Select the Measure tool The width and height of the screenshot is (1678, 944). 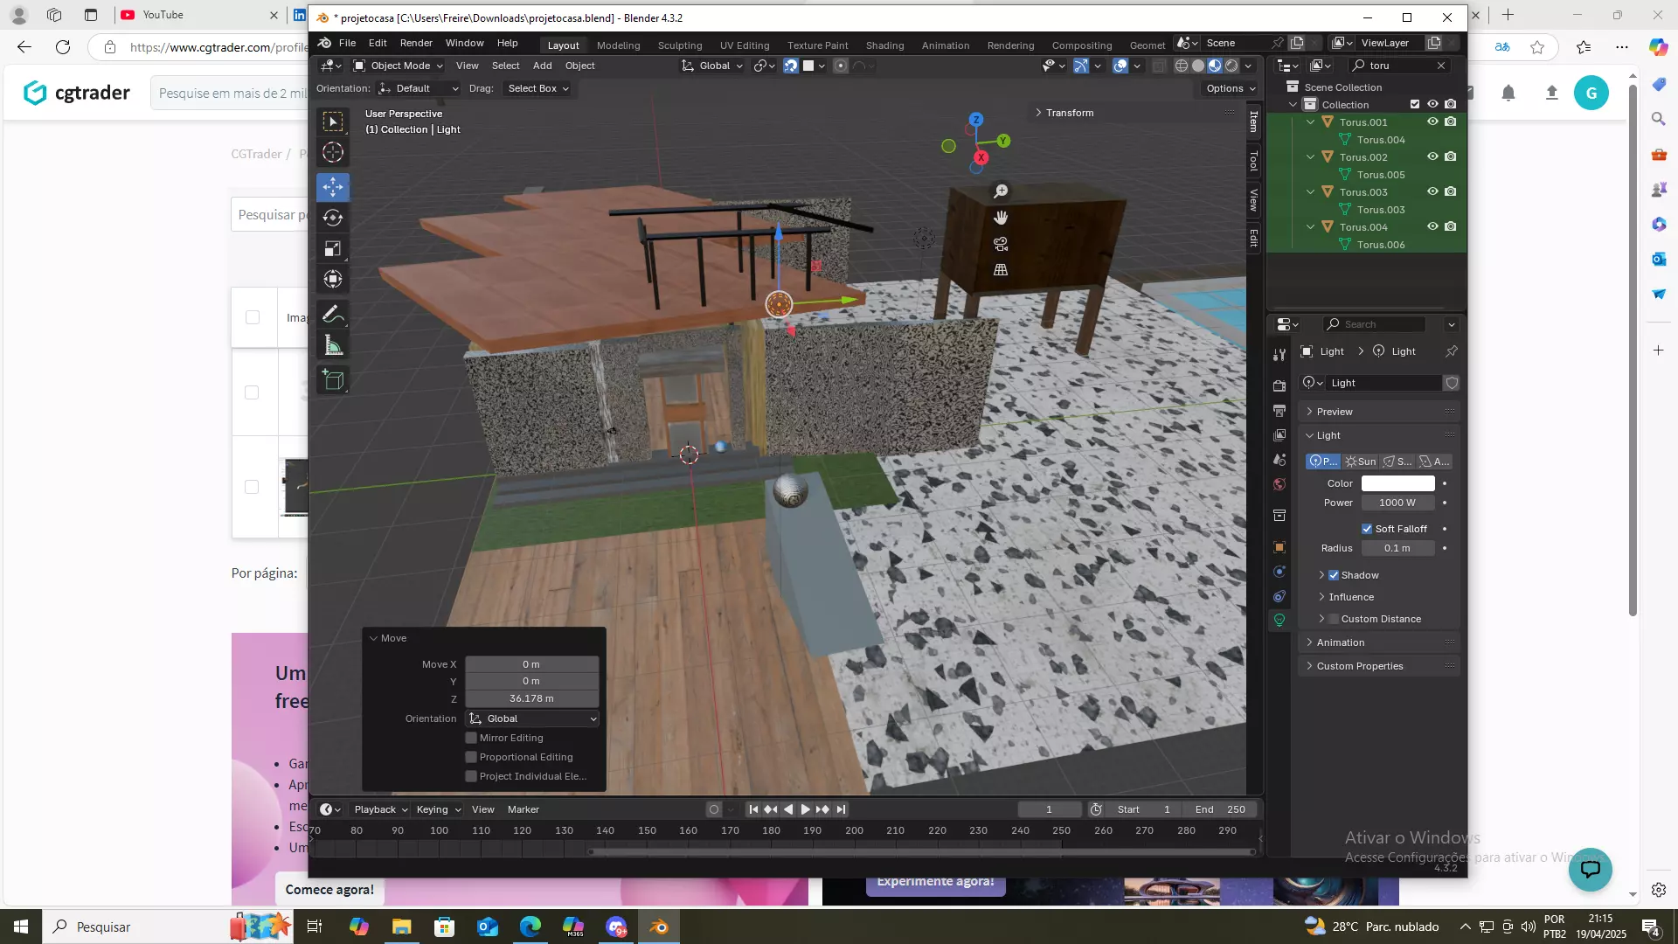click(332, 346)
